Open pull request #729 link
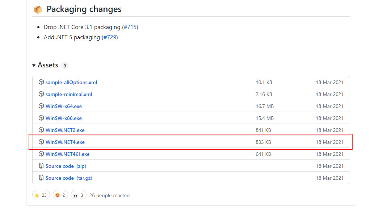 (x=110, y=37)
